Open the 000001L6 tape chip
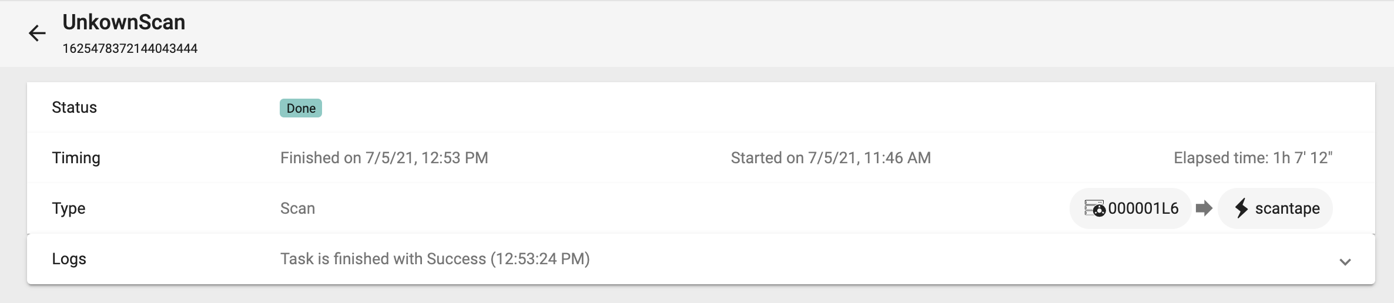Screen dimensions: 1394x303 1131,208
